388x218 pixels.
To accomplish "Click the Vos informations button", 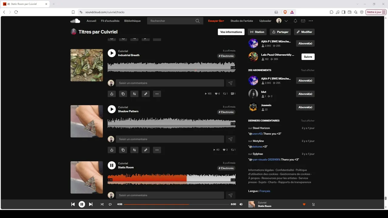I will tap(231, 32).
